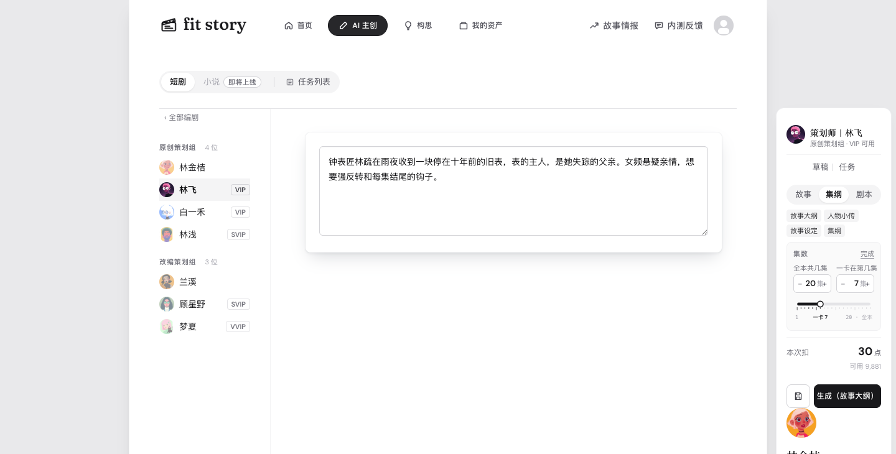Click 生成（故事大纲）button
This screenshot has height=454, width=896.
[x=847, y=396]
